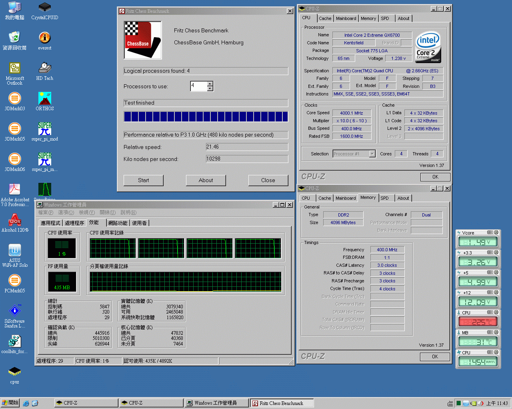The width and height of the screenshot is (512, 409).
Task: Open settings of the +3.3 sensor gadget
Action: [x=490, y=252]
